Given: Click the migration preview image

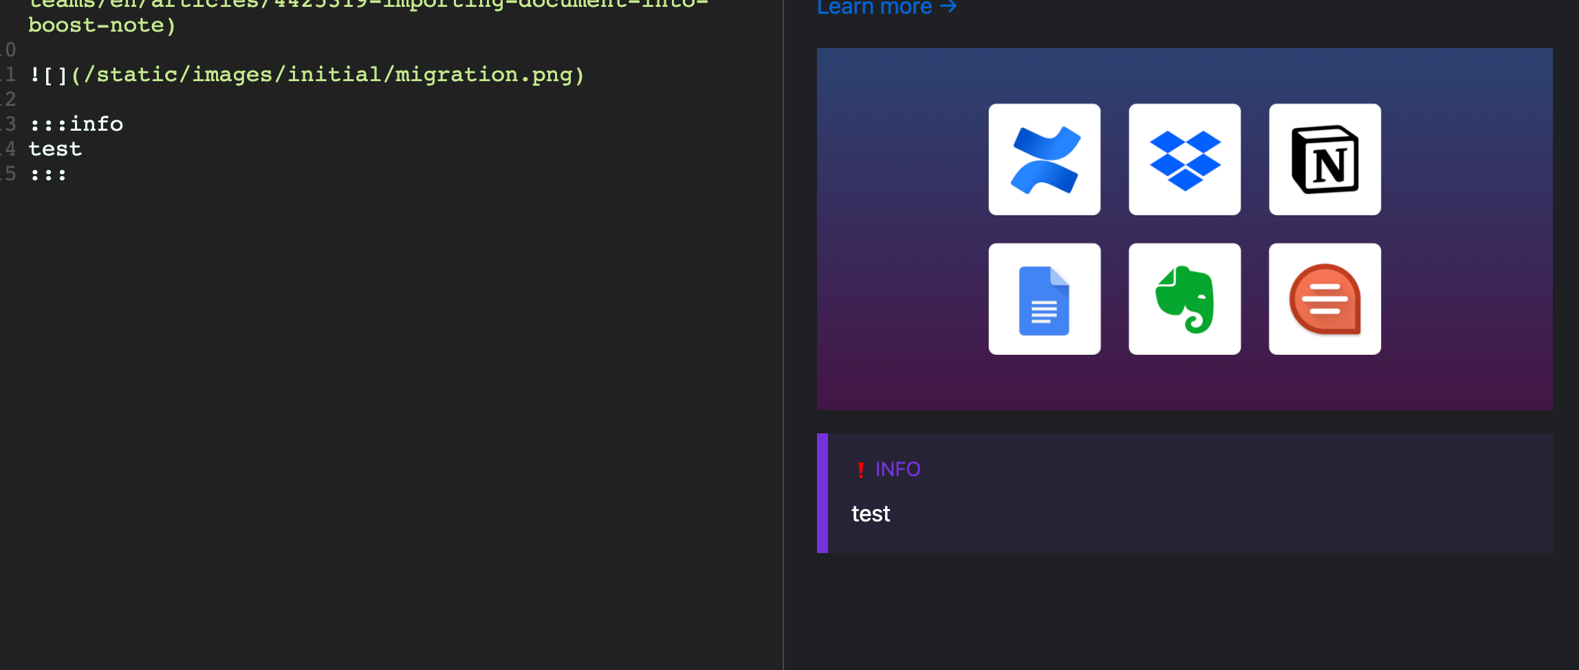Looking at the screenshot, I should point(1184,229).
